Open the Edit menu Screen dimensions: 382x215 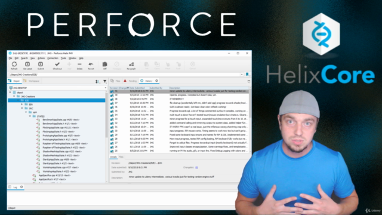point(17,59)
